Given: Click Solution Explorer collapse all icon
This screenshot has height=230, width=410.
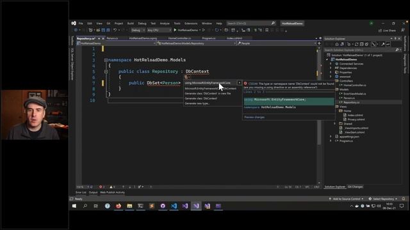Looking at the screenshot, I should click(x=361, y=44).
